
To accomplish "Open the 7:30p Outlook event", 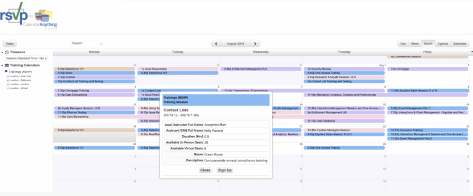I will pos(94,77).
